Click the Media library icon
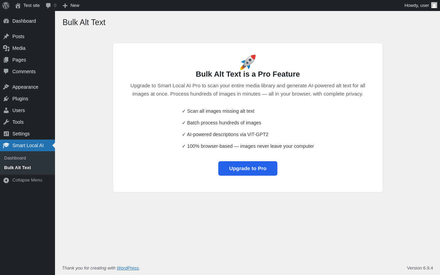The image size is (440, 275). [6, 48]
